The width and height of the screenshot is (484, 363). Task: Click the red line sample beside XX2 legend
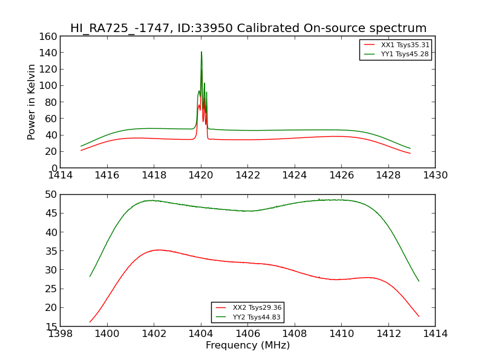click(221, 307)
